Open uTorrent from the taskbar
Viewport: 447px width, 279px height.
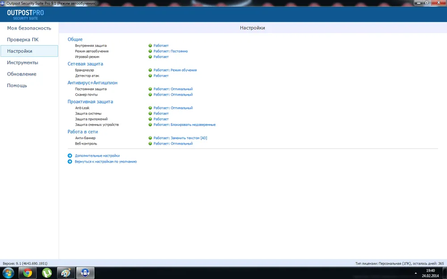click(46, 272)
